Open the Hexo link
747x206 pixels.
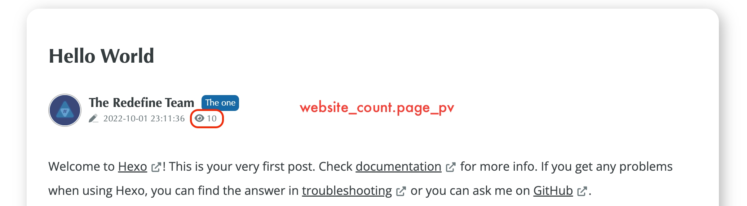point(132,166)
